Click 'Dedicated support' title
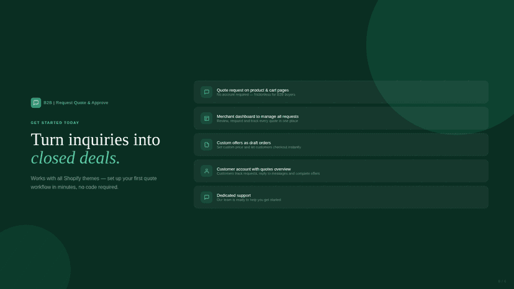This screenshot has height=289, width=514. pyautogui.click(x=233, y=195)
